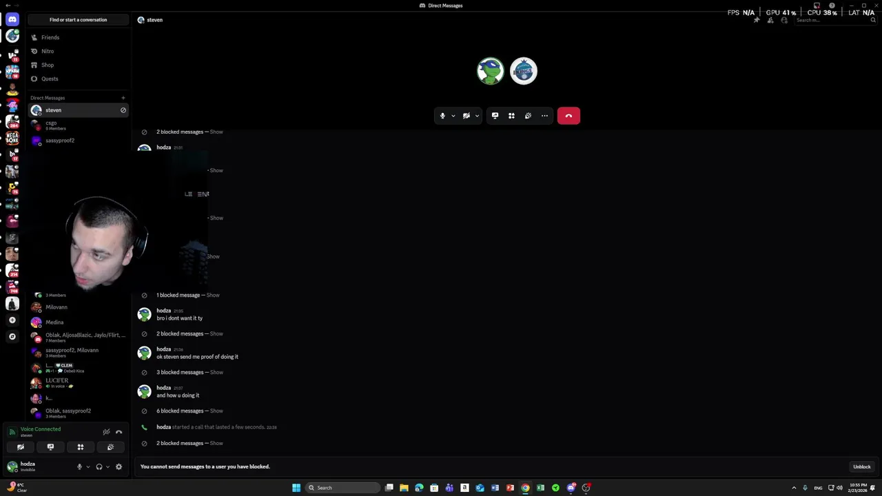Image resolution: width=882 pixels, height=496 pixels.
Task: Select the steven direct message
Action: 78,110
